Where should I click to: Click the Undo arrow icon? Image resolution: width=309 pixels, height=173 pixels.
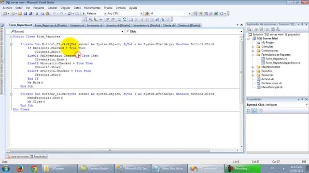[x=54, y=13]
